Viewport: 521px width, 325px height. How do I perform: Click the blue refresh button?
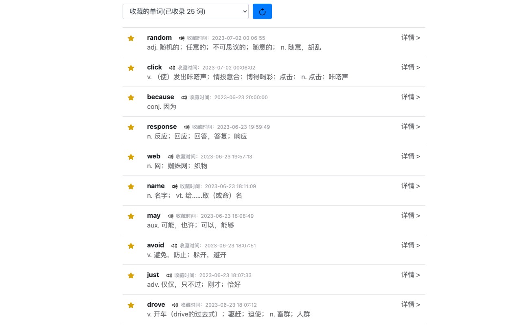tap(262, 11)
